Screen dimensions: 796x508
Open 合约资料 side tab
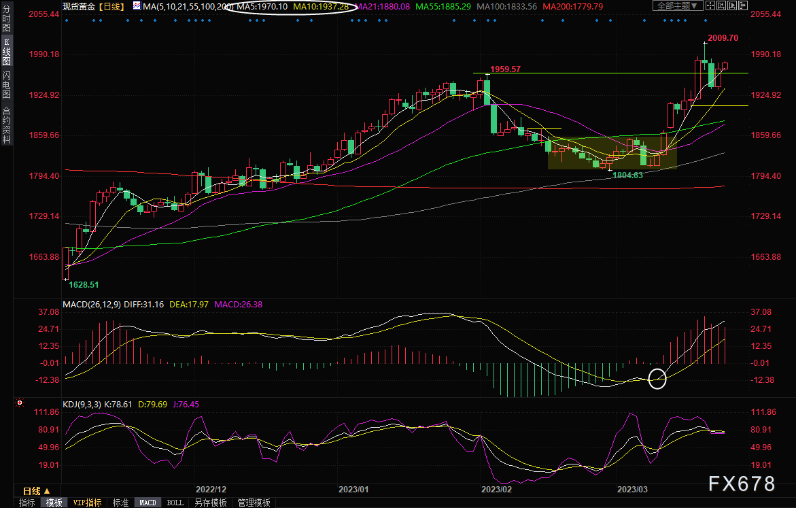point(7,125)
